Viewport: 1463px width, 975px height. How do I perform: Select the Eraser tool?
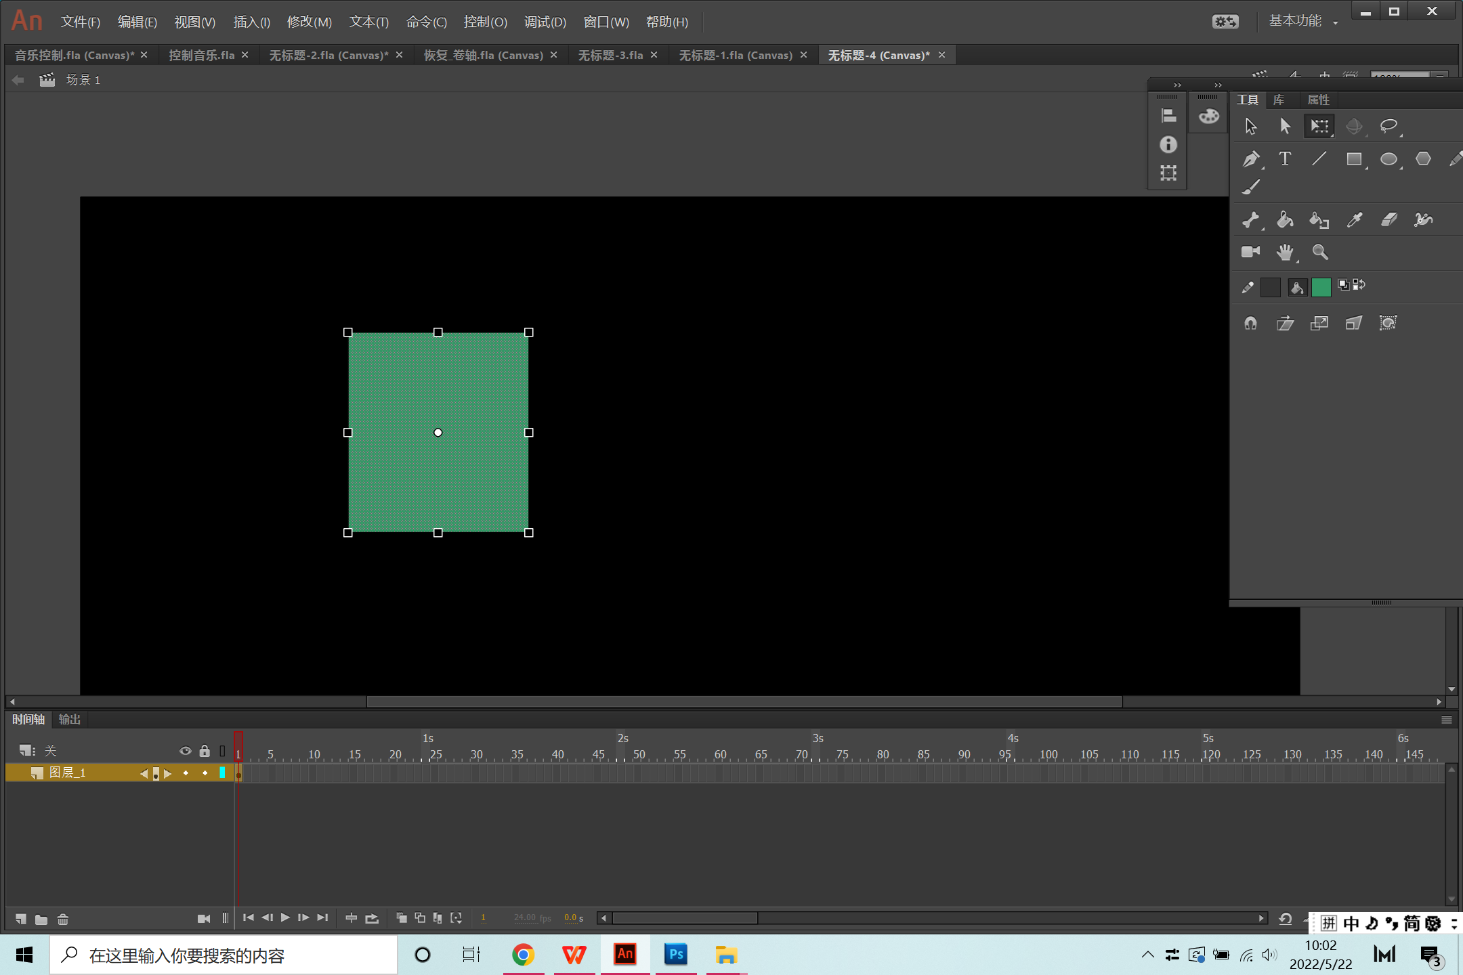(x=1388, y=219)
